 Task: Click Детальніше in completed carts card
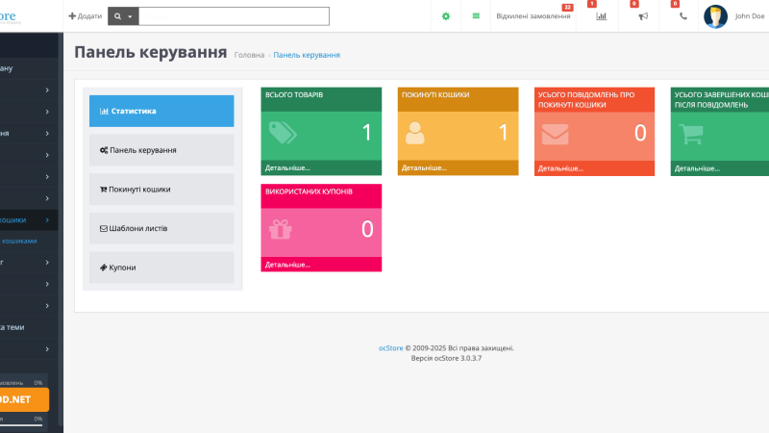pos(697,168)
